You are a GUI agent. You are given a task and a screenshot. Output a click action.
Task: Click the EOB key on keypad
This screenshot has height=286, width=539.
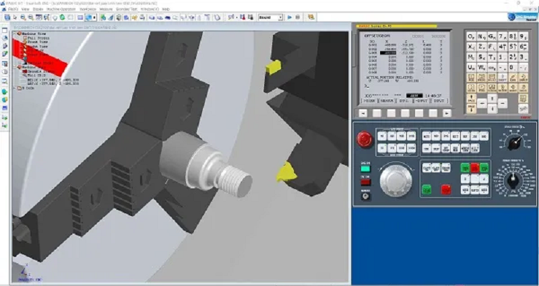(492, 67)
